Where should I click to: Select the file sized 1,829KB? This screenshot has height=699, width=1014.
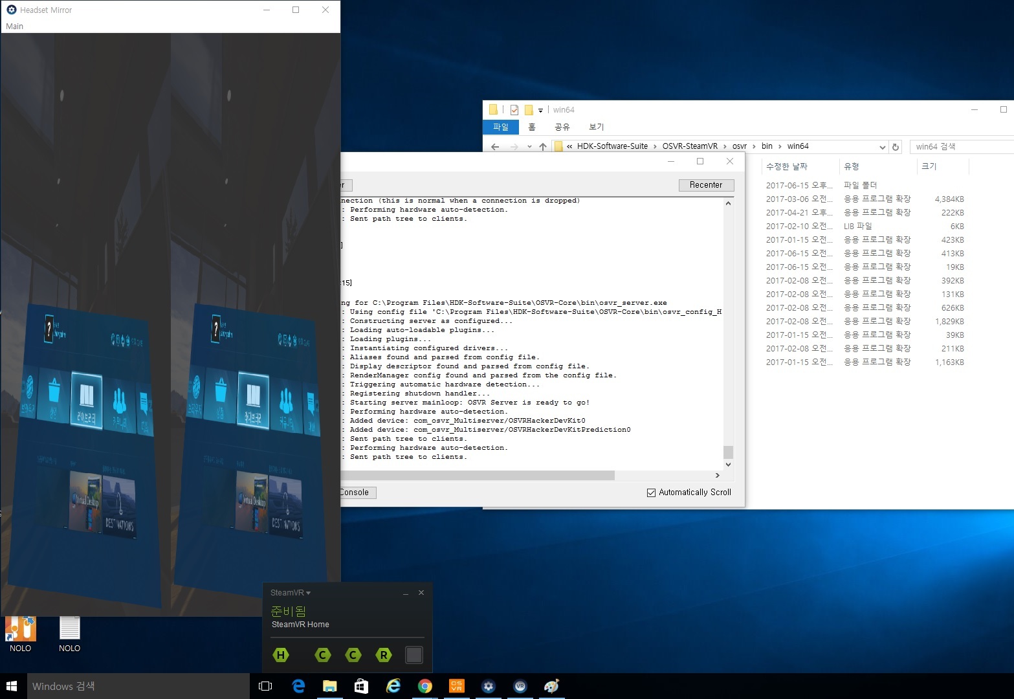pos(865,321)
